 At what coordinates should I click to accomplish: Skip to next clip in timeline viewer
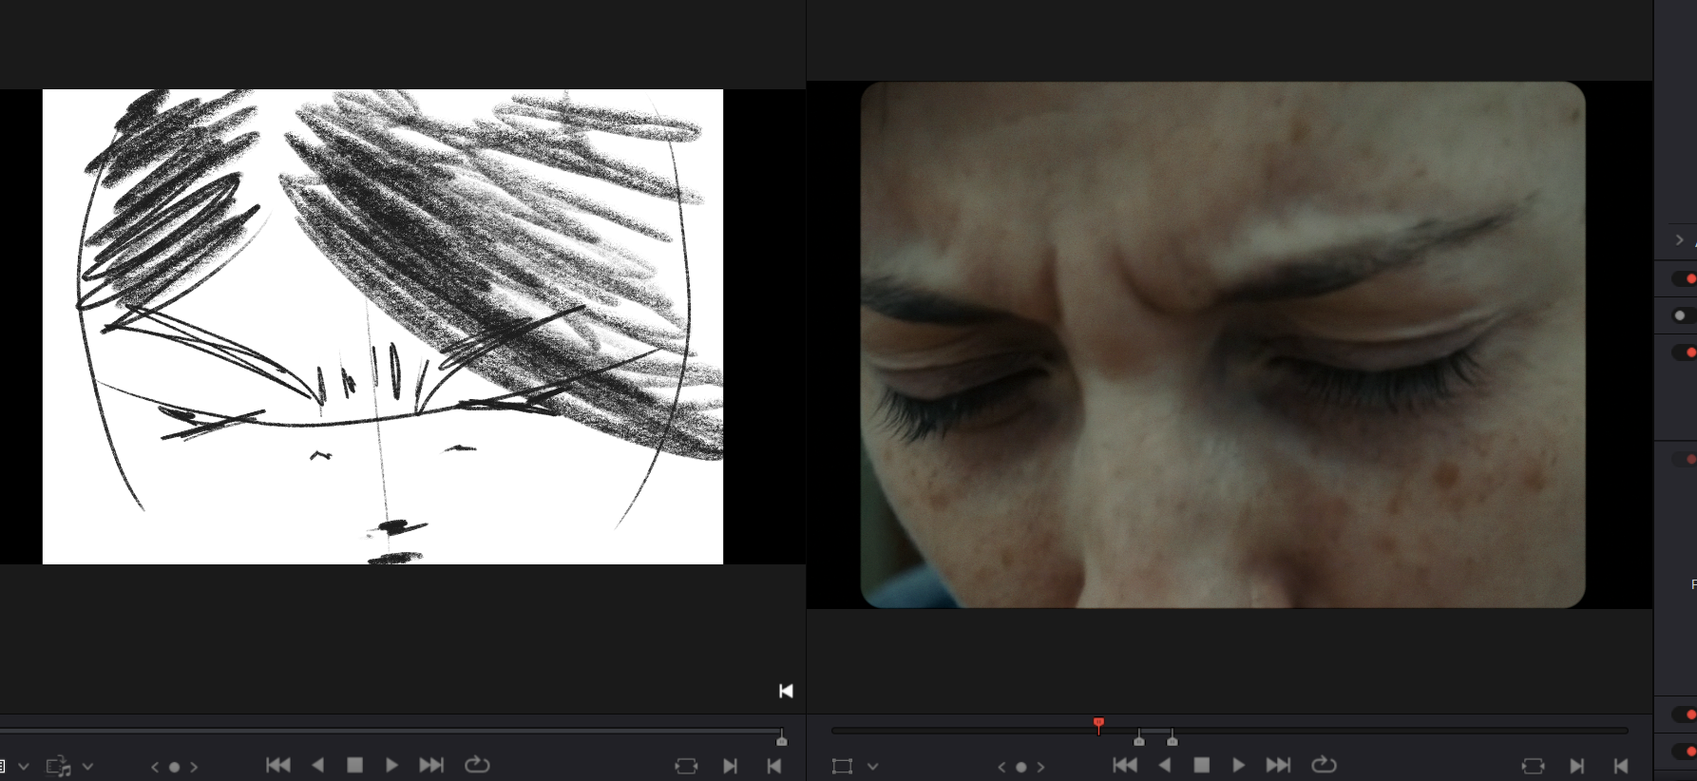1278,765
